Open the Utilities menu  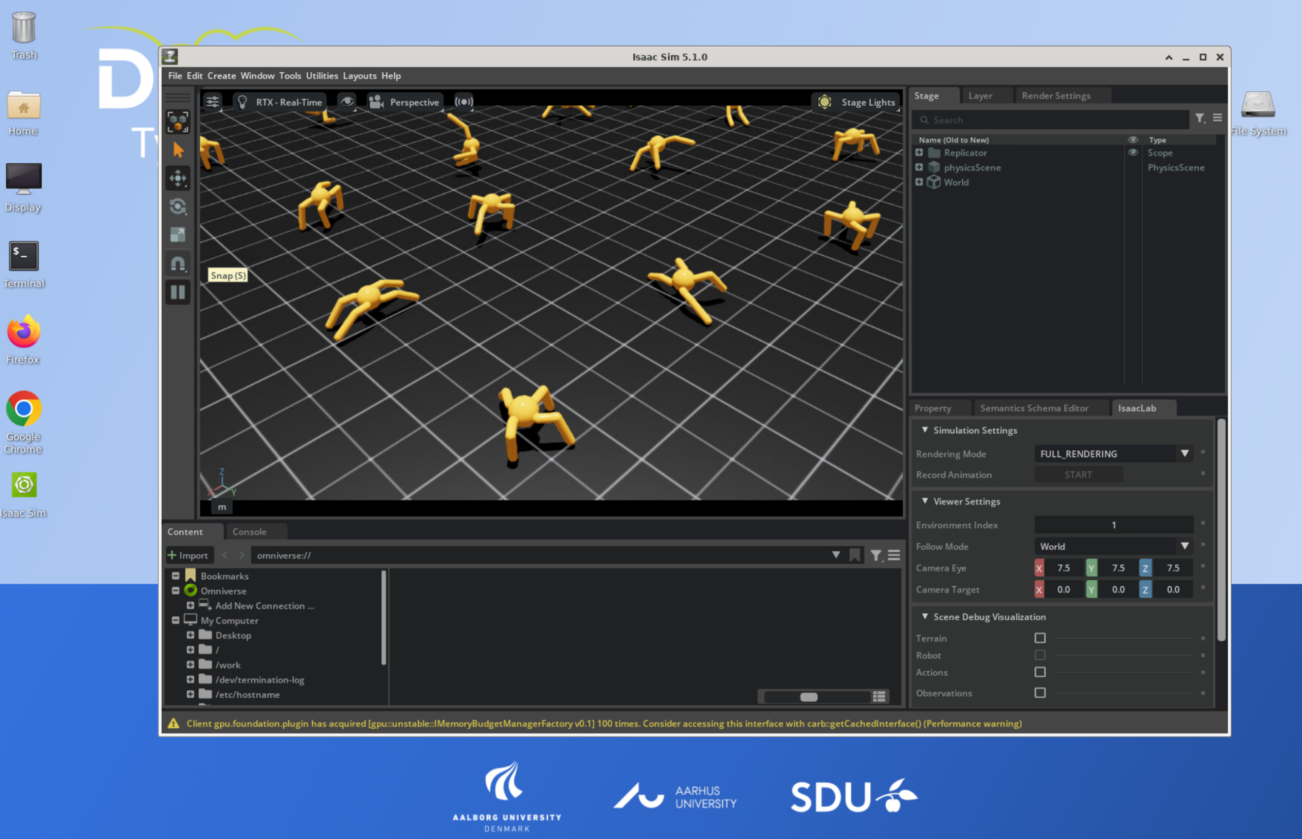321,76
